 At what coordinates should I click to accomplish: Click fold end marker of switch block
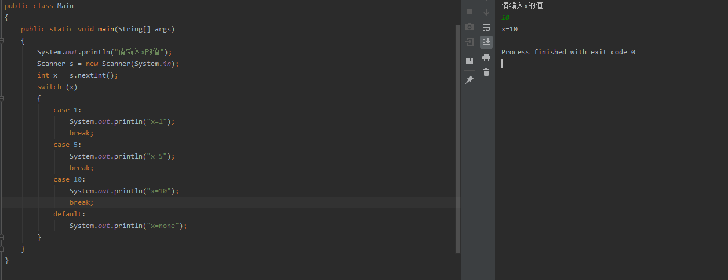[x=2, y=237]
